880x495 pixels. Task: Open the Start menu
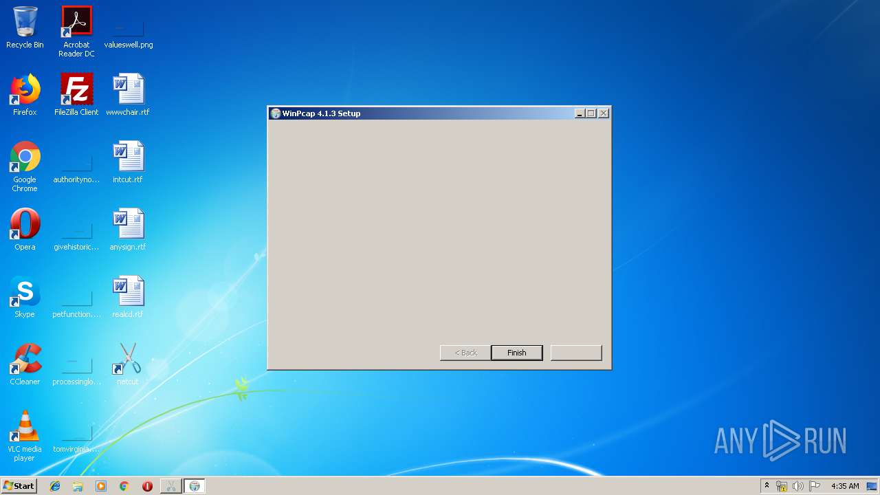19,486
